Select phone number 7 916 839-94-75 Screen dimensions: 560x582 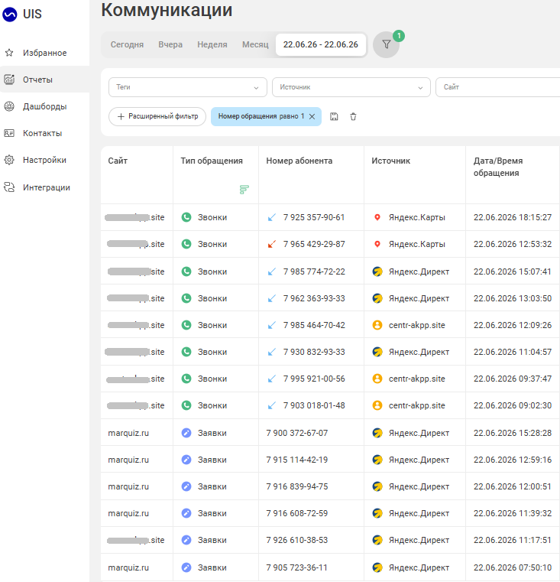click(x=297, y=486)
